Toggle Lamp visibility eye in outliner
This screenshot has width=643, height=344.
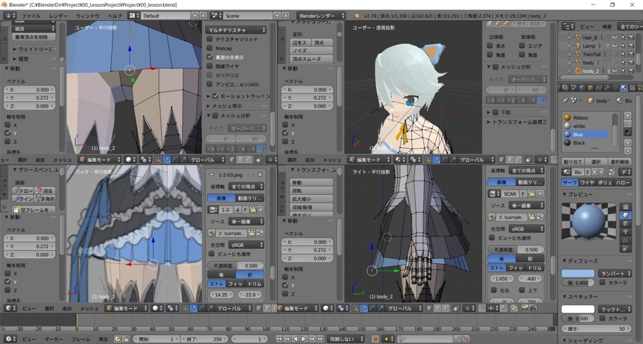614,46
